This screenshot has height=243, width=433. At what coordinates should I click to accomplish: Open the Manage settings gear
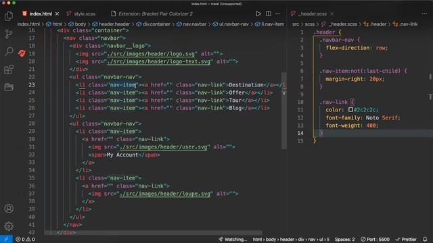(x=9, y=226)
